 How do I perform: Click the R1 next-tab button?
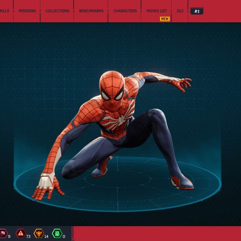(197, 11)
